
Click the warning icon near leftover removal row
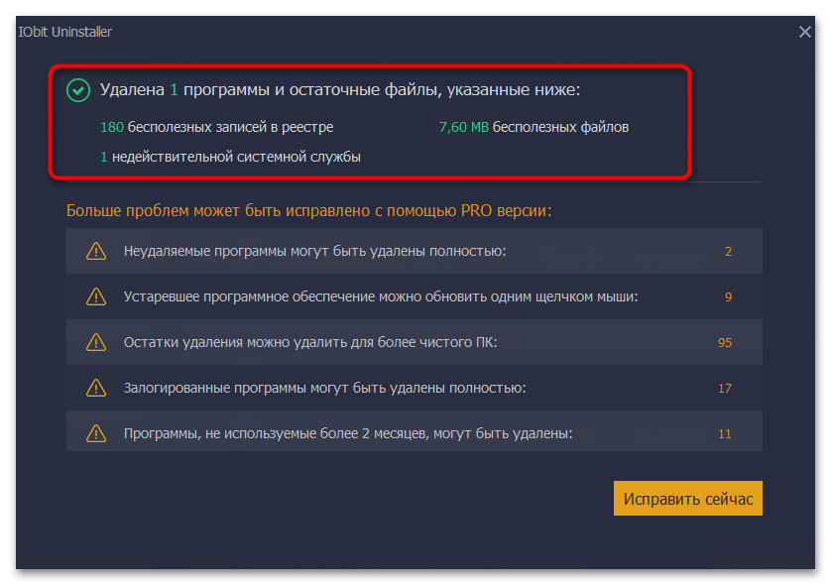coord(96,342)
